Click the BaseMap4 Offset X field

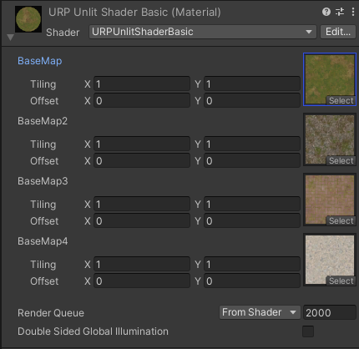tap(142, 281)
